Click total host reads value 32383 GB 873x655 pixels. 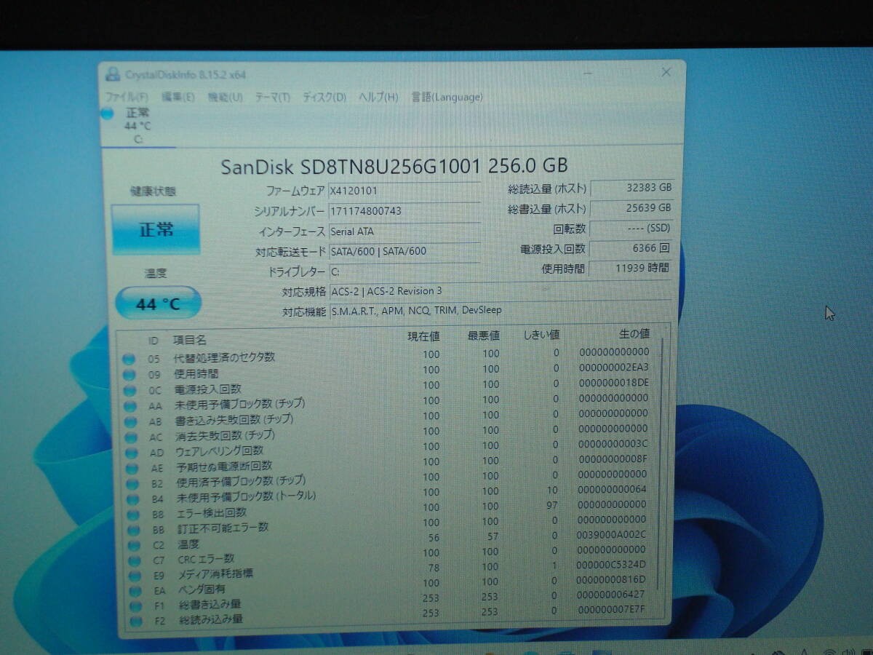[631, 188]
